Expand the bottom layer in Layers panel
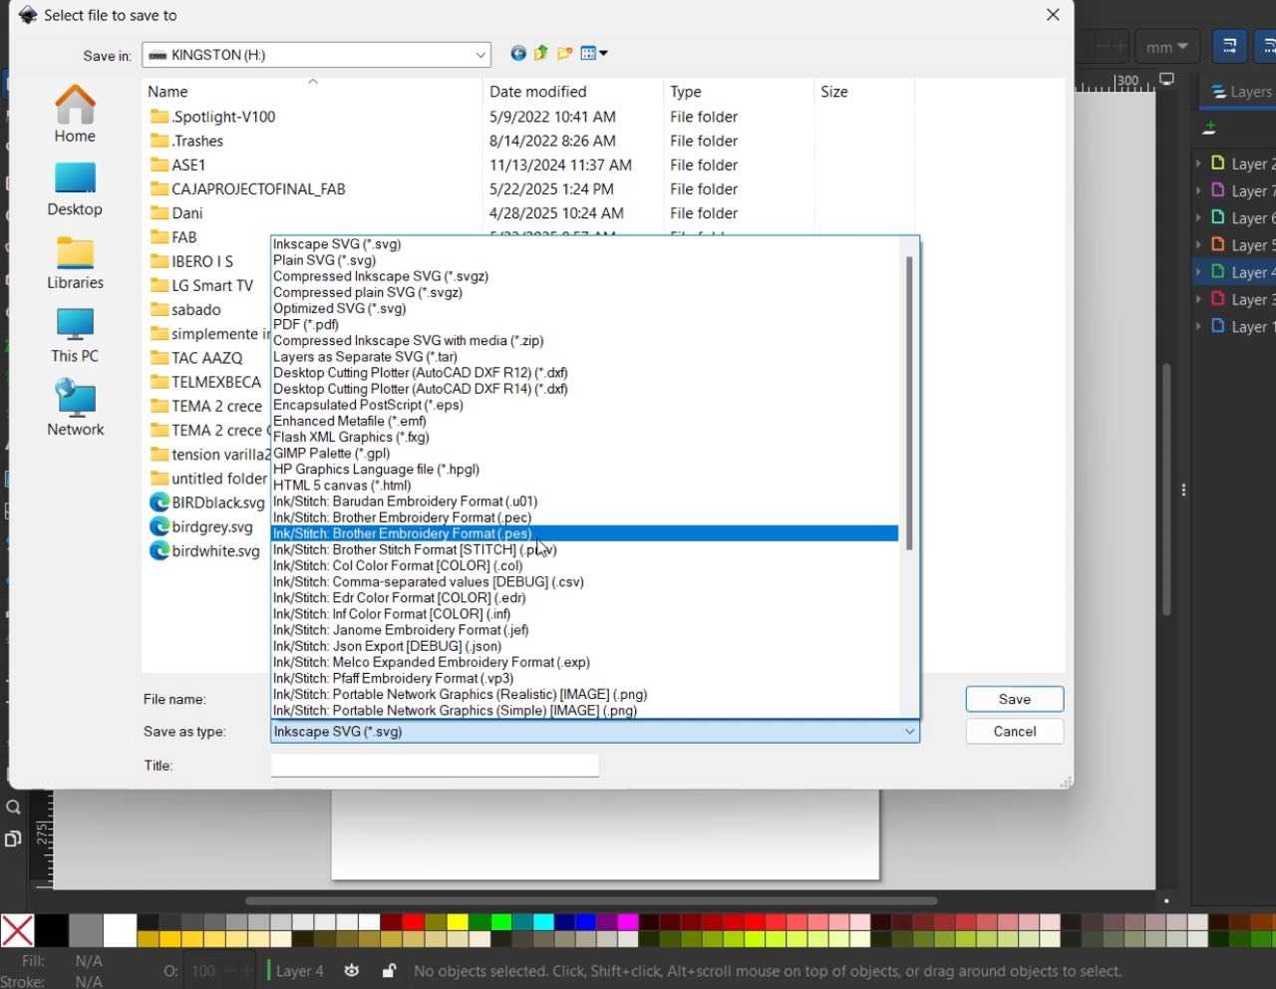The width and height of the screenshot is (1276, 989). pyautogui.click(x=1198, y=326)
